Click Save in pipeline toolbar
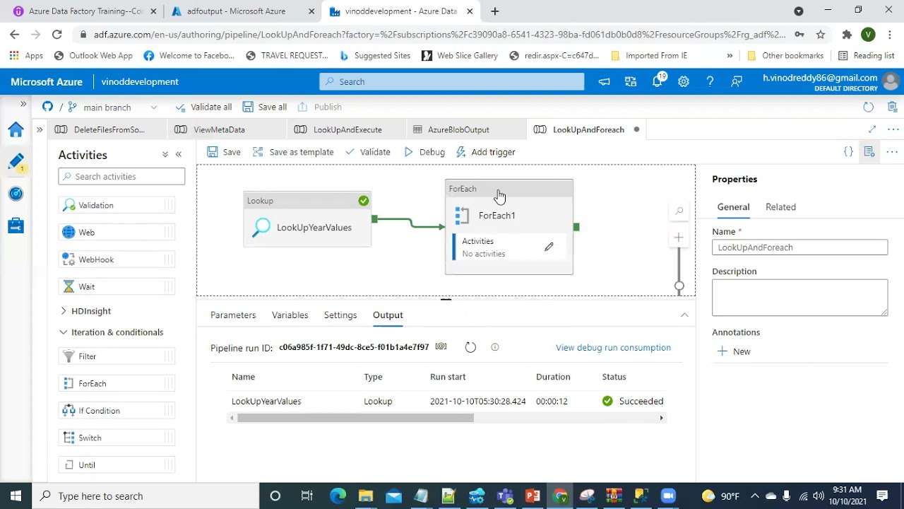 tap(224, 152)
